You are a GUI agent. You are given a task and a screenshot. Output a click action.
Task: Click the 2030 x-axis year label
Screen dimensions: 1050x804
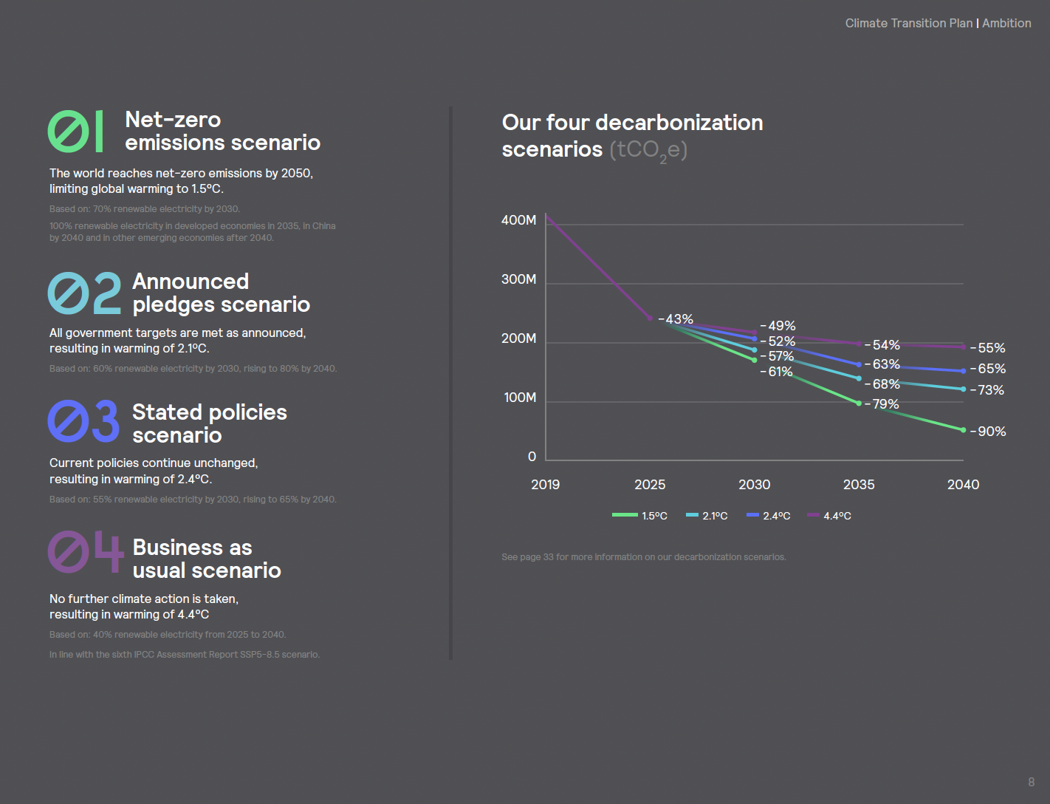754,485
